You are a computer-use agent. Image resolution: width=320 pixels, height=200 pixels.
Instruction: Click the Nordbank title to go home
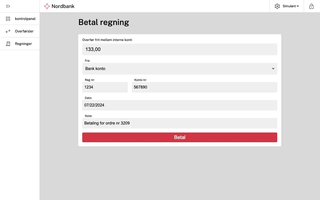(x=62, y=6)
